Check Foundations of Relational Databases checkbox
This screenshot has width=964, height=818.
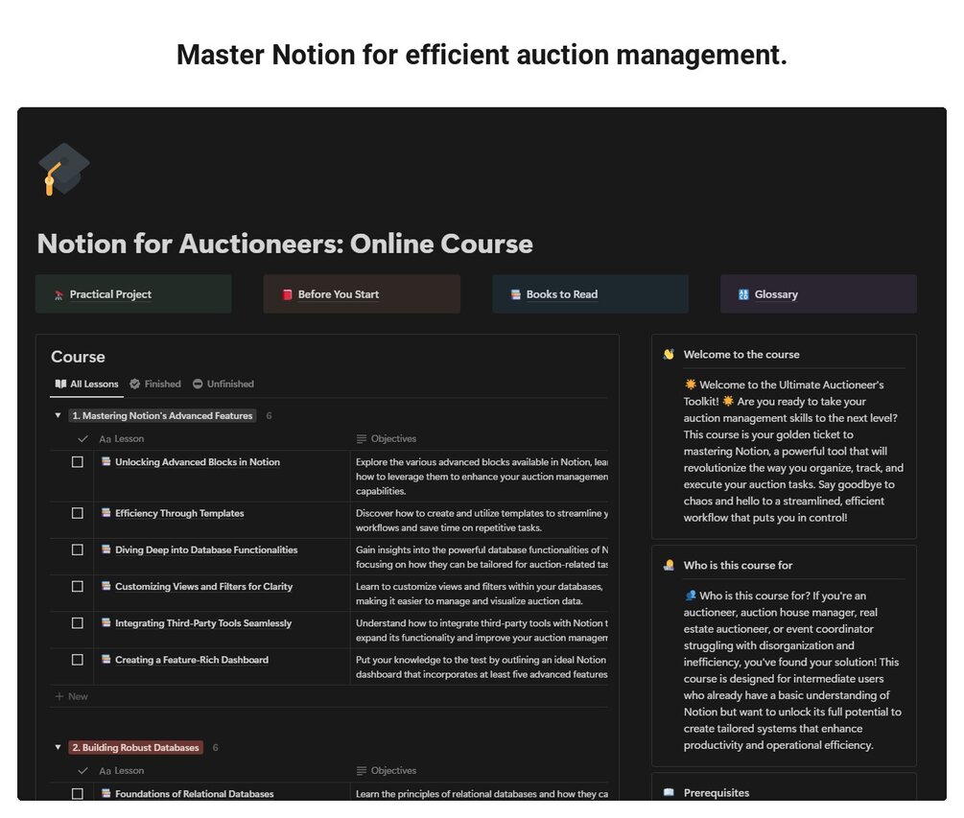[78, 794]
